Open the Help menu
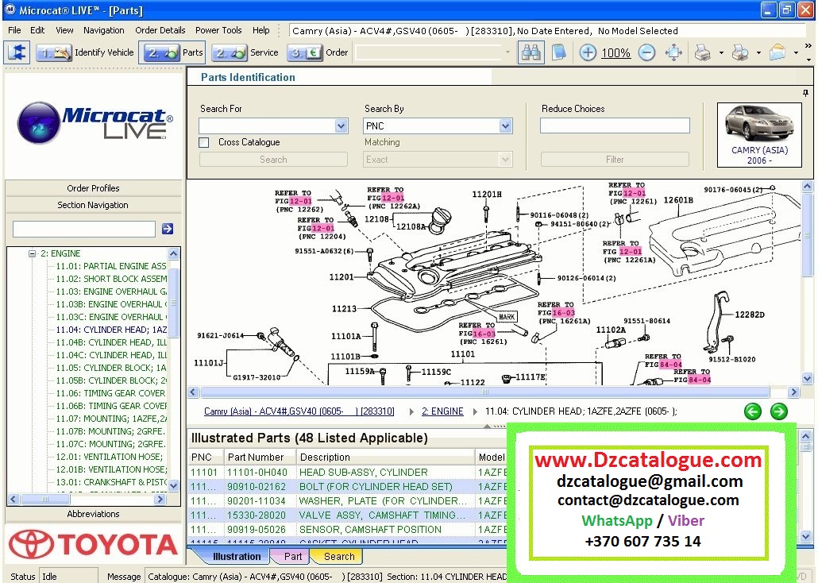Viewport: 818px width, 583px height. [260, 30]
